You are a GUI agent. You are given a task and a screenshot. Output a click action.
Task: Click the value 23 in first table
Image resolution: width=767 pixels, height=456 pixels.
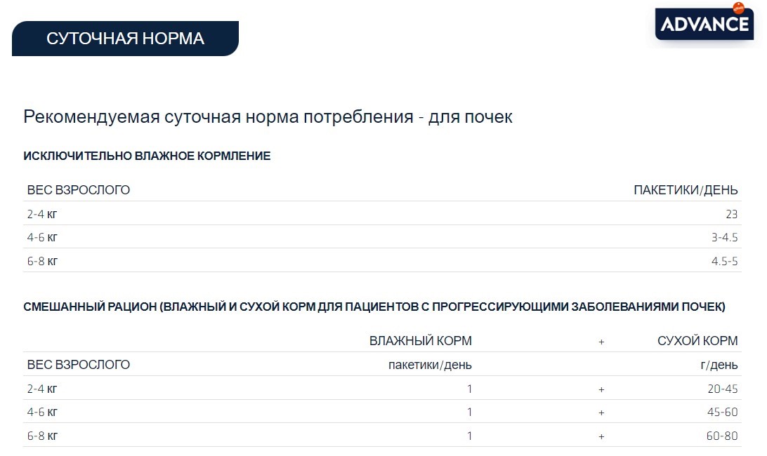pyautogui.click(x=731, y=214)
